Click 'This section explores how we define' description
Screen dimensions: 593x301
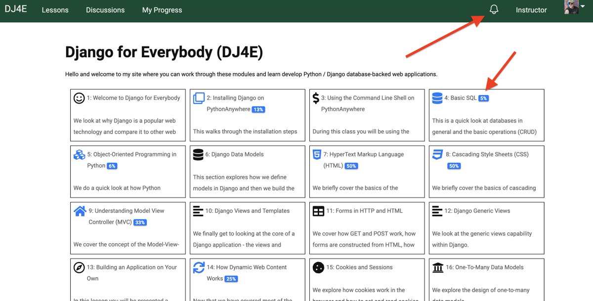(x=244, y=183)
